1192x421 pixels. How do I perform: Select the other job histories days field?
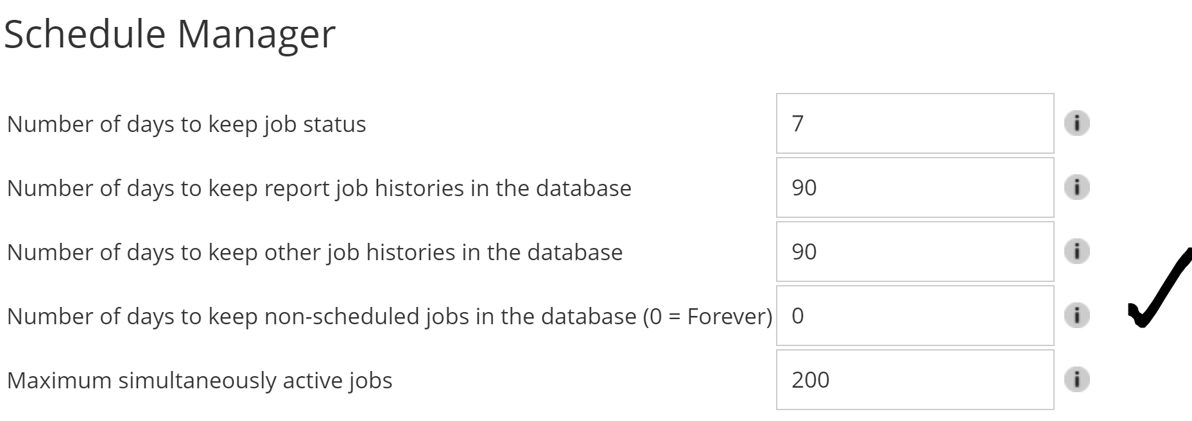pos(914,251)
